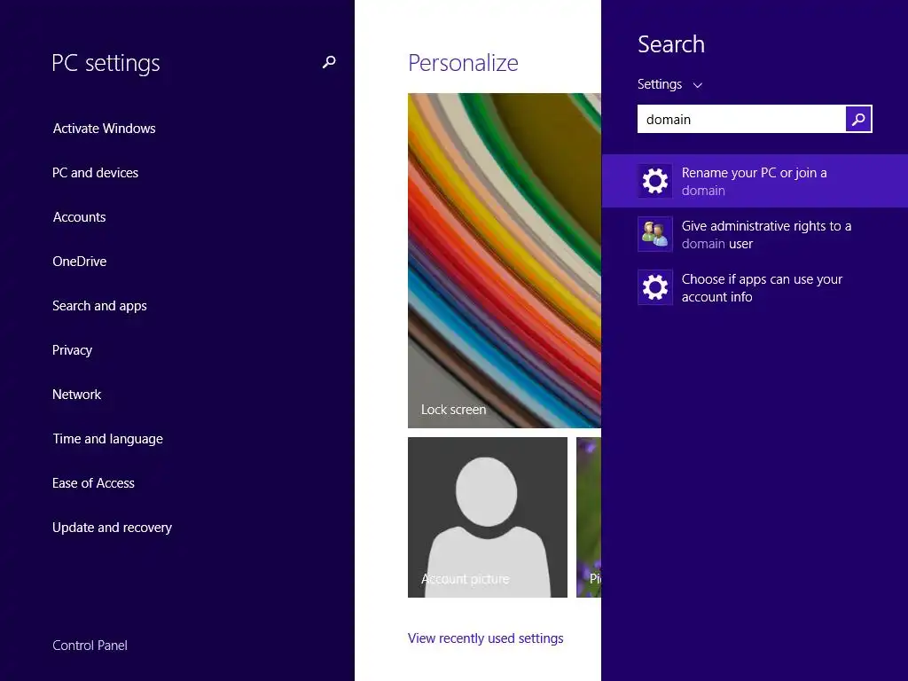Go to Accounts settings
This screenshot has width=908, height=681.
click(79, 217)
